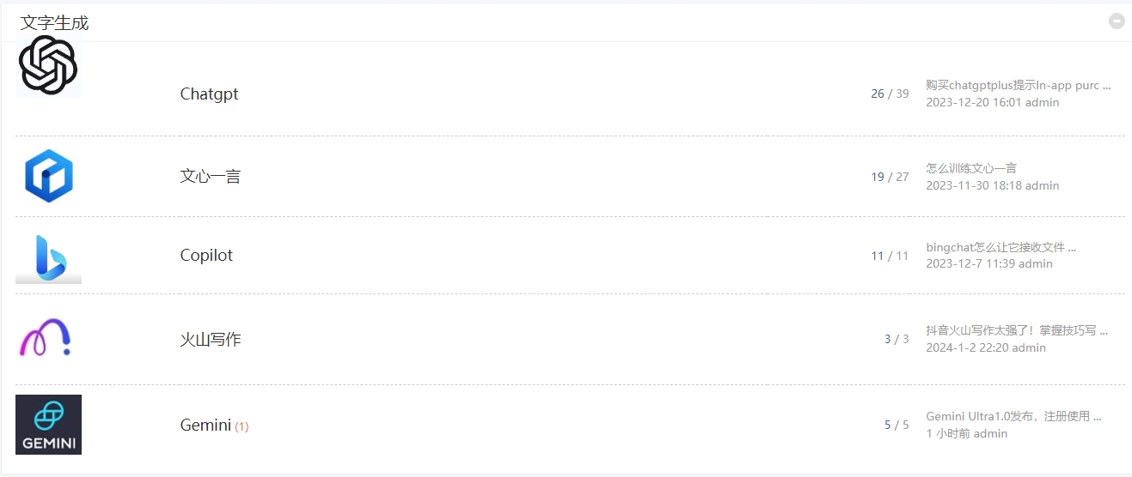Screen dimensions: 1132x477
Task: Open the Gemini forum
Action: 205,425
